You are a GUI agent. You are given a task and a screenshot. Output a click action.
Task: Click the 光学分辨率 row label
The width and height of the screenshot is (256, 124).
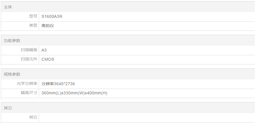pyautogui.click(x=27, y=84)
